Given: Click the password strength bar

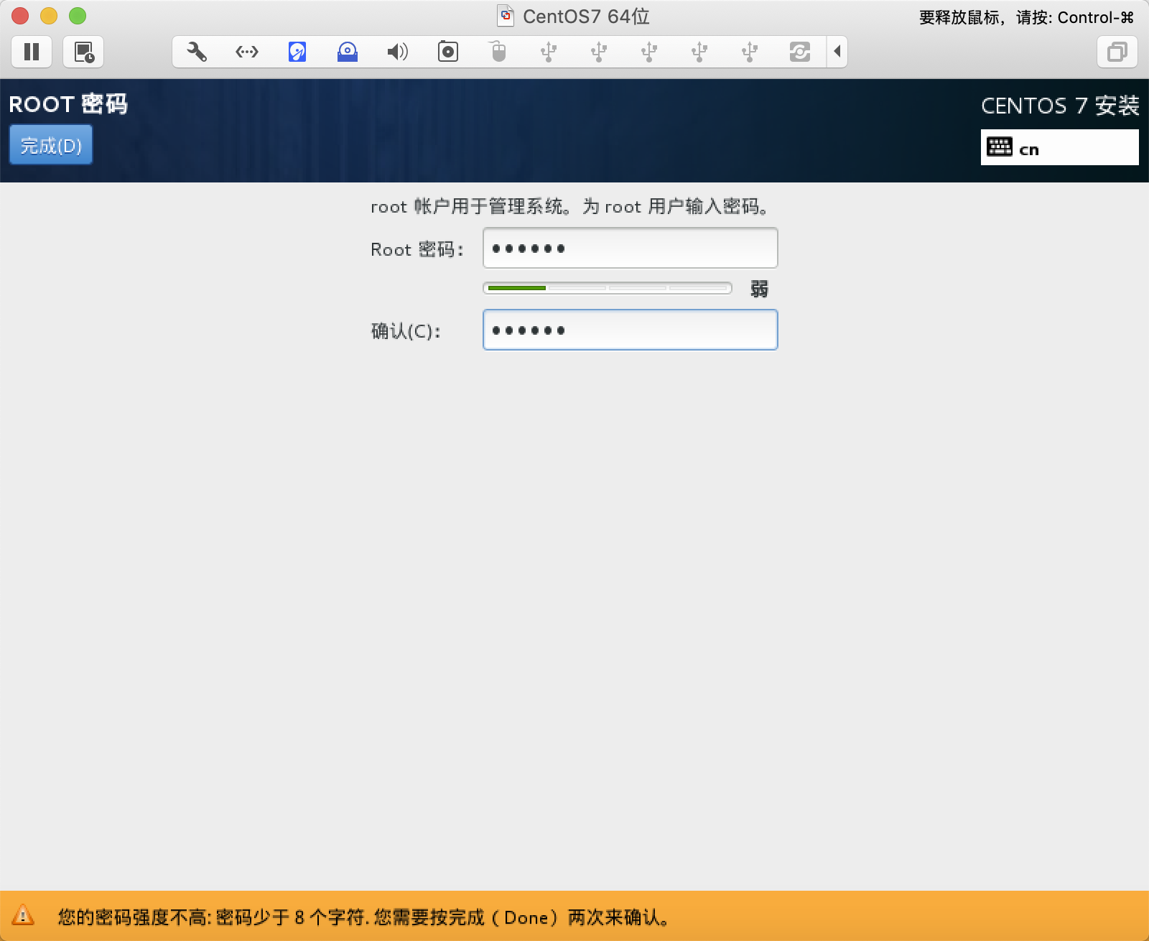Looking at the screenshot, I should tap(608, 288).
